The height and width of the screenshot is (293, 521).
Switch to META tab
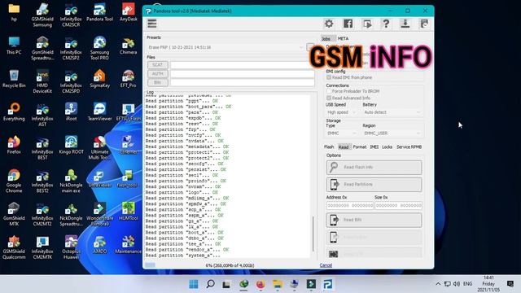(343, 38)
